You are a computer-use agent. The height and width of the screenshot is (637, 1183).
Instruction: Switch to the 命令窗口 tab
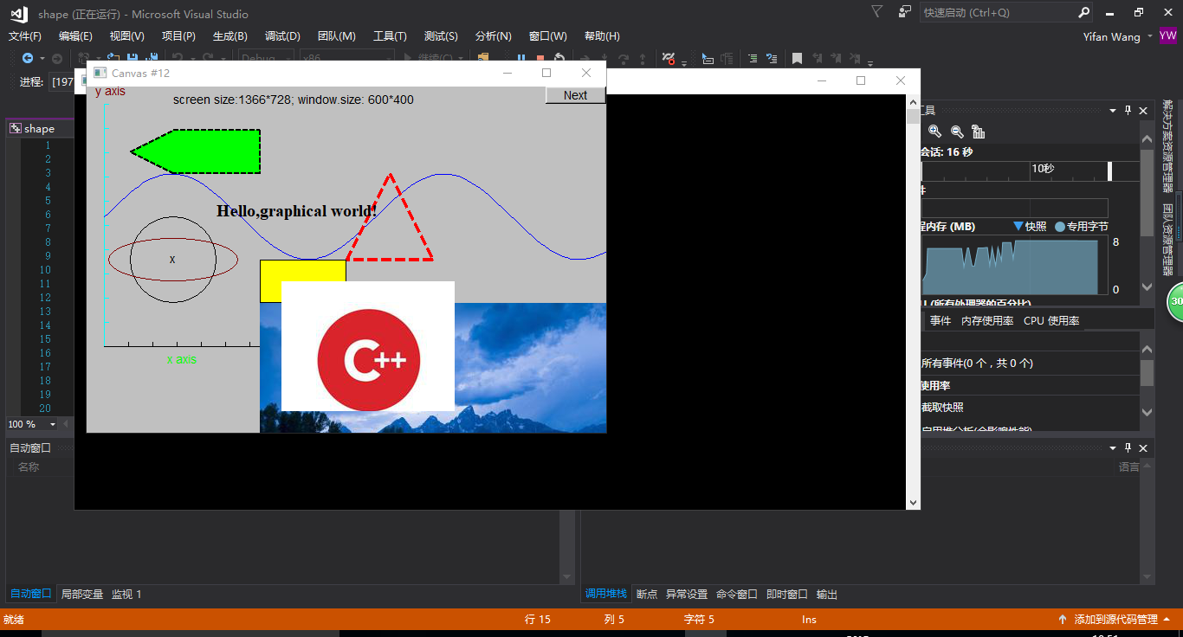pos(737,595)
